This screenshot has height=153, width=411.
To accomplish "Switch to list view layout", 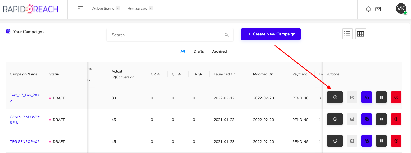I will (347, 34).
